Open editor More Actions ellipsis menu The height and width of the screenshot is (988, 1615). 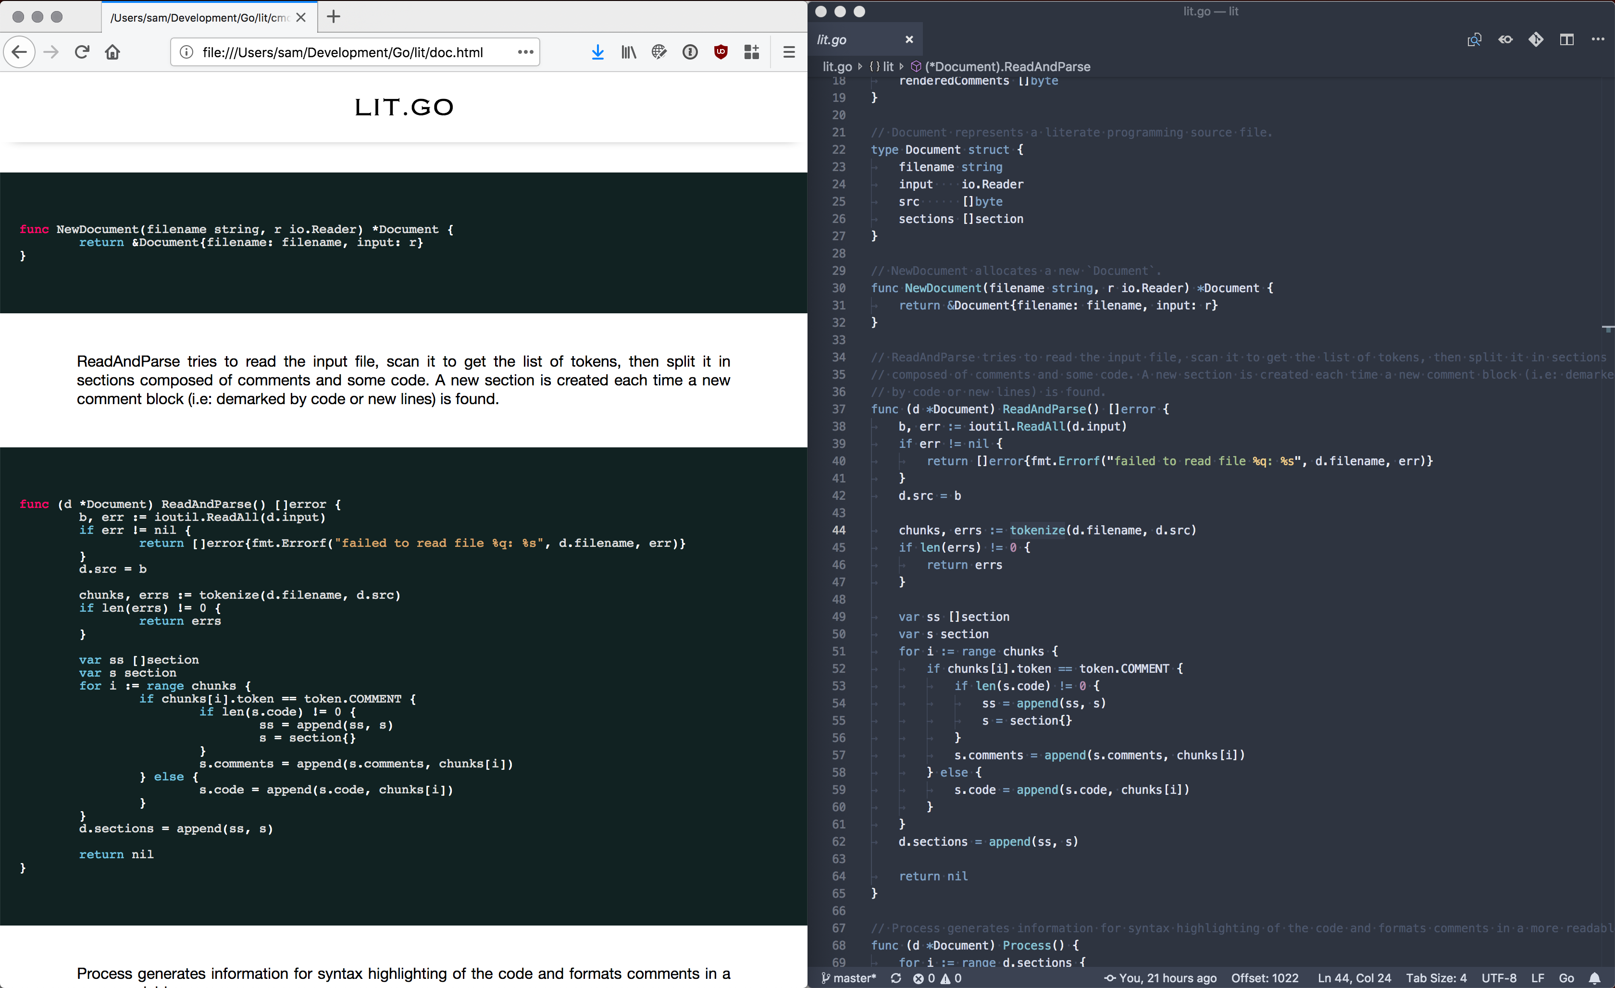(x=1598, y=40)
